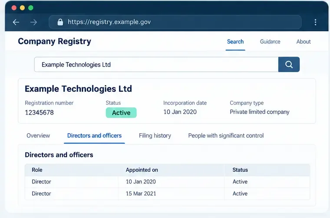Click the Directors and officers section heading
Viewport: 330px width, 218px height.
(59, 155)
